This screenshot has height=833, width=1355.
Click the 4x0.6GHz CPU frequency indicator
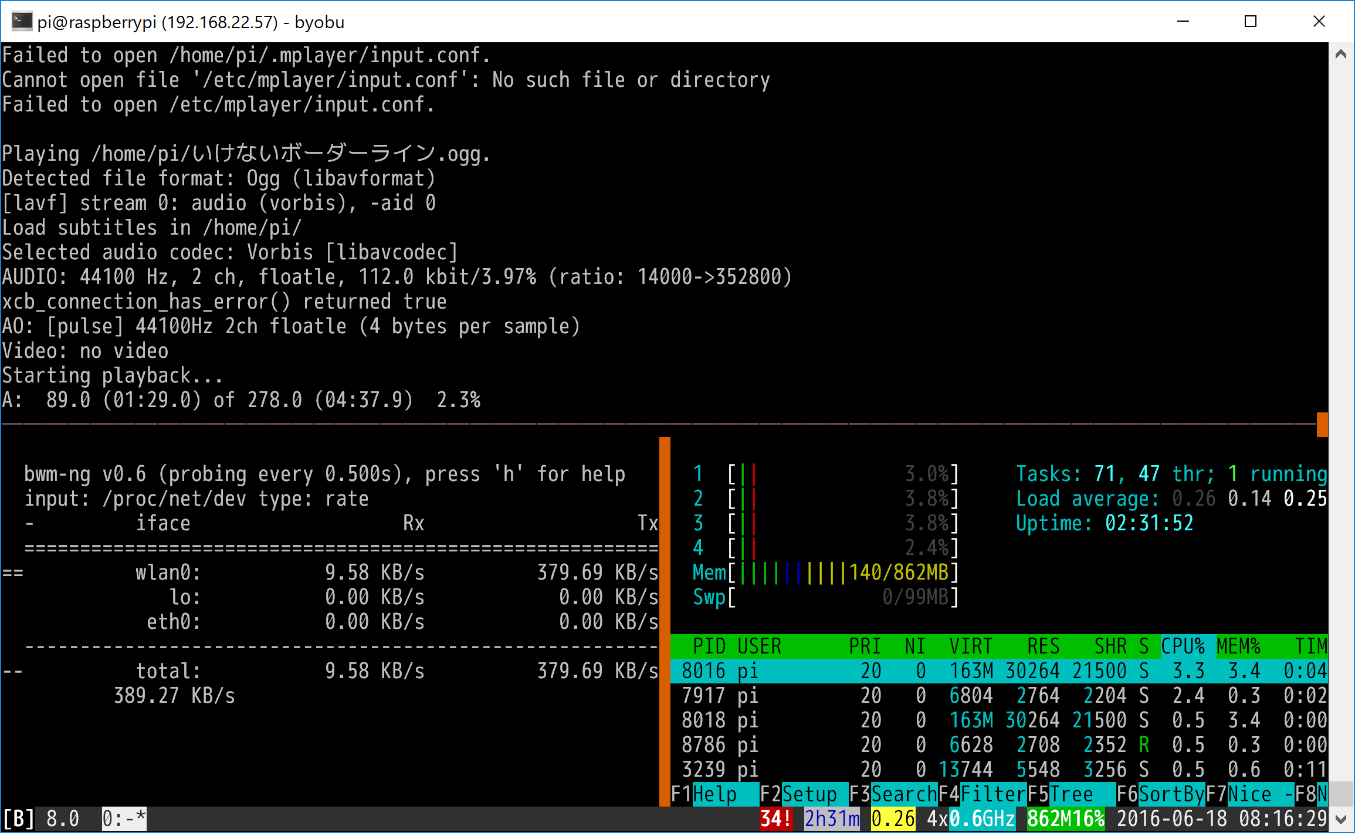(970, 818)
